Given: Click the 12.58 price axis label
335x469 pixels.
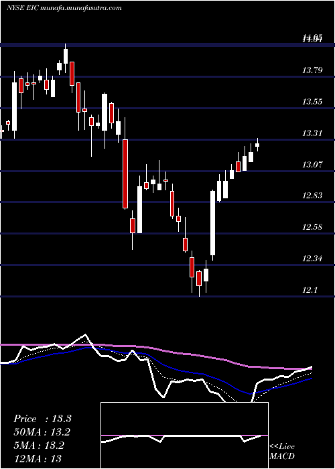Looking at the screenshot, I should (x=312, y=226).
